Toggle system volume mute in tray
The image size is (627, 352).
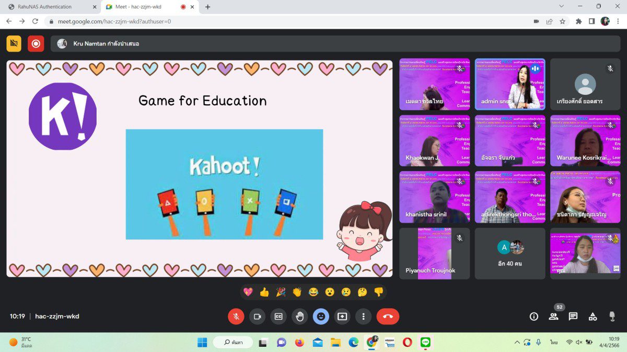[x=578, y=343]
